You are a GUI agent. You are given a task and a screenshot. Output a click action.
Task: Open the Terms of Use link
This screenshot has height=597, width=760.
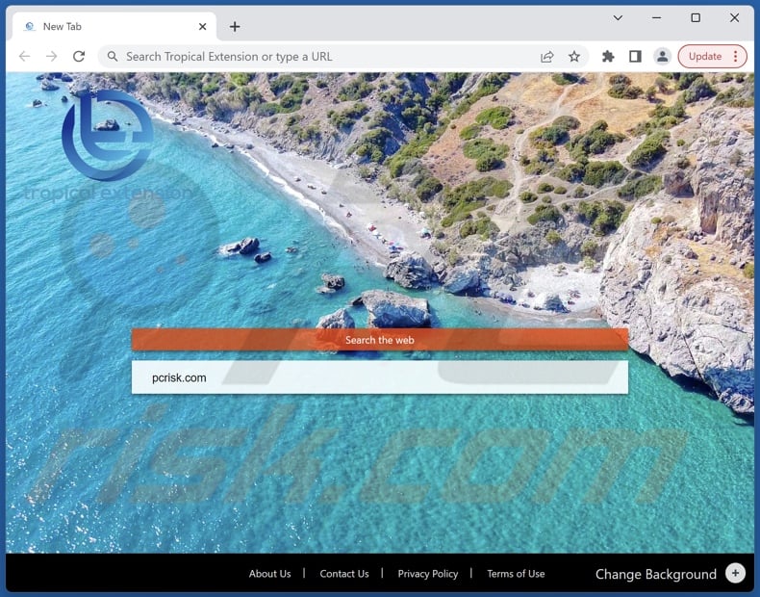pos(516,574)
